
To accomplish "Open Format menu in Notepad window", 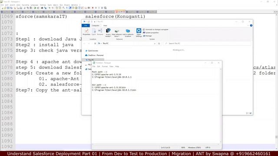I will pyautogui.click(x=105, y=66).
